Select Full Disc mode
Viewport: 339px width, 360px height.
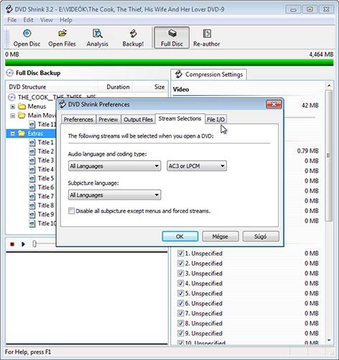[x=172, y=37]
